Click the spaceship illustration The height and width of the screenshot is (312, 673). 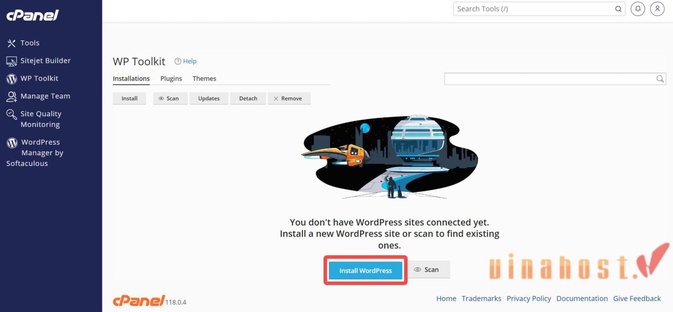[x=390, y=157]
